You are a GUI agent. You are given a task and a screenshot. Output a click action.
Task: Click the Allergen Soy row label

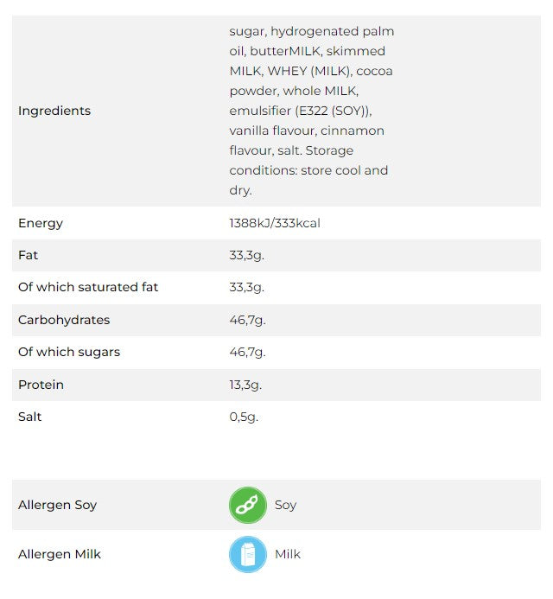pyautogui.click(x=57, y=505)
